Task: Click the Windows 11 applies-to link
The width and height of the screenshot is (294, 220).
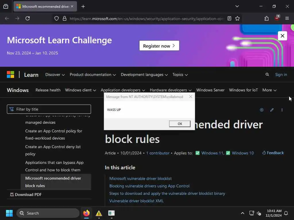Action: tap(213, 153)
